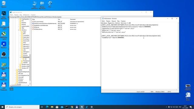The height and width of the screenshot is (109, 194).
Task: Open Google Chrome from the taskbar
Action: [x=72, y=107]
